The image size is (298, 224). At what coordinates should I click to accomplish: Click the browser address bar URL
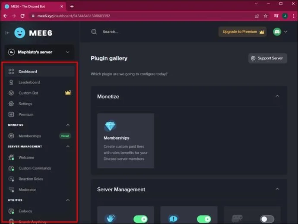(x=74, y=16)
